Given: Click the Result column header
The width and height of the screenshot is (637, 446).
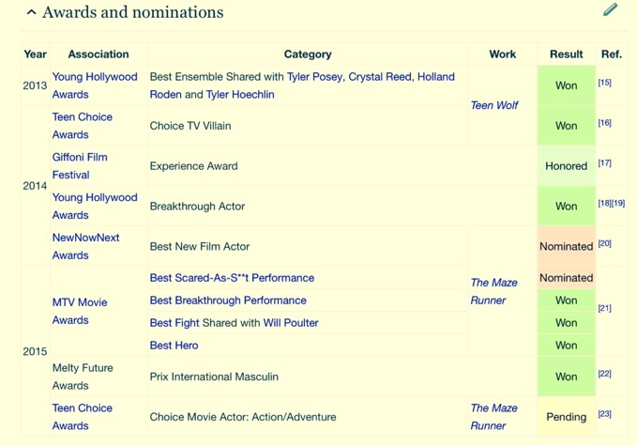Looking at the screenshot, I should coord(566,54).
